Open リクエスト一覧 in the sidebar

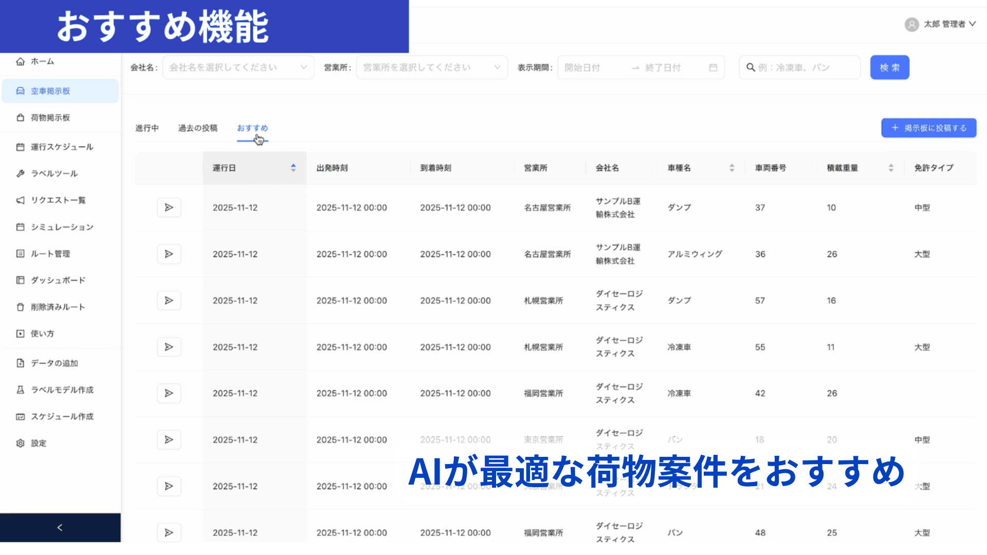point(58,200)
